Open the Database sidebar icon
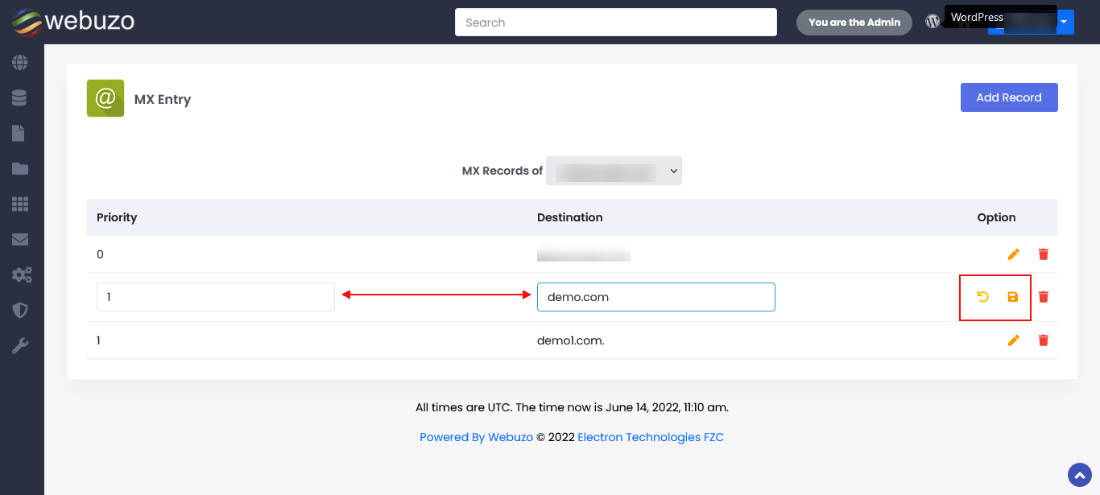Screen dimensions: 1100x495 pos(20,98)
